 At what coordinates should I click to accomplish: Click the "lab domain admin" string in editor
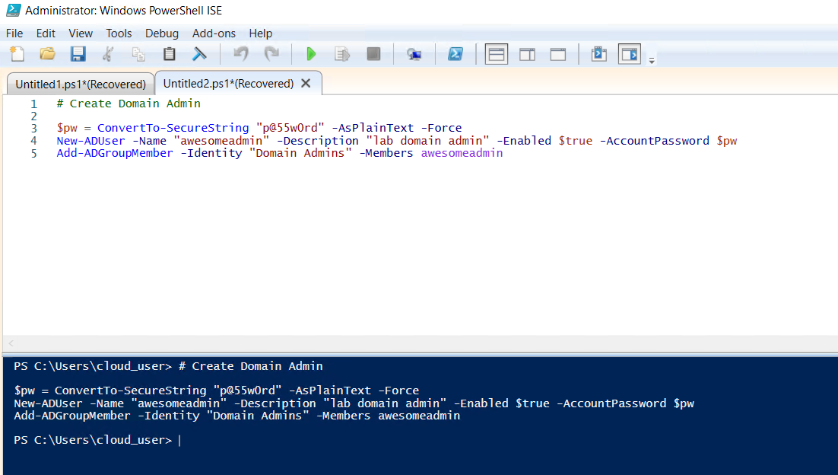point(427,141)
